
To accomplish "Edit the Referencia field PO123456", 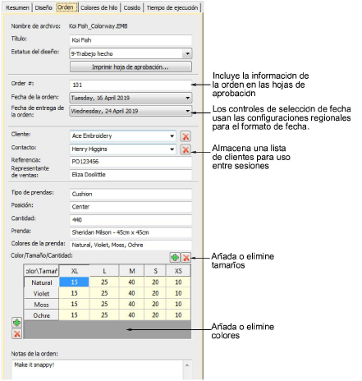I will coord(131,162).
